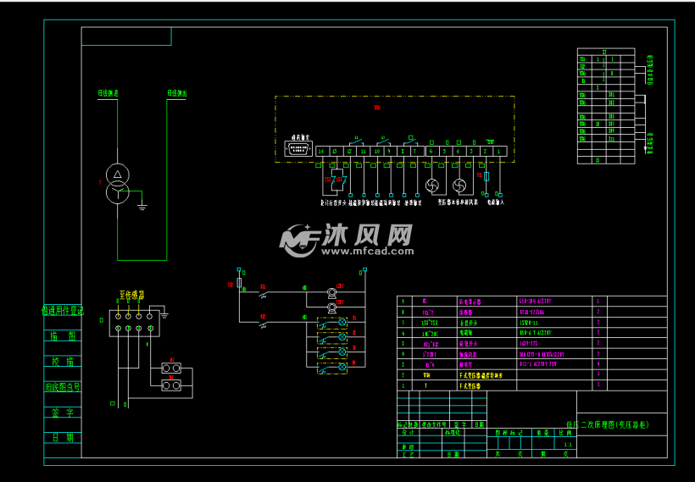Select the upper motor symbol in control circuit
The width and height of the screenshot is (695, 482).
[331, 292]
